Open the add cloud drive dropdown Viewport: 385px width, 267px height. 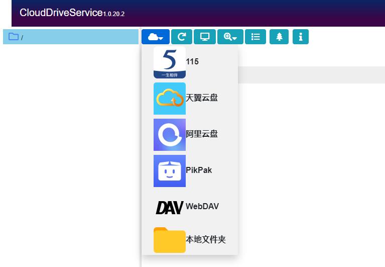[x=156, y=37]
